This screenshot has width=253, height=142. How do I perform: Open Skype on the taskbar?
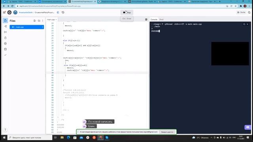tap(107, 138)
